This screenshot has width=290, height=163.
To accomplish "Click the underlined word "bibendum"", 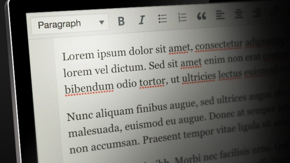I will coord(89,88).
